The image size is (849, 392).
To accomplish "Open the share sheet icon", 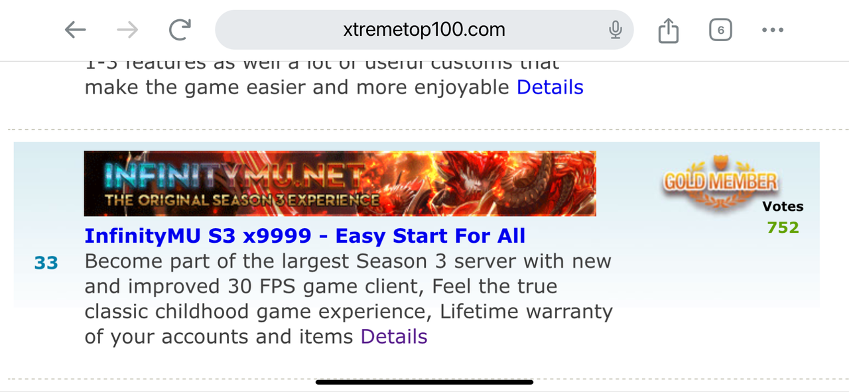I will (669, 30).
